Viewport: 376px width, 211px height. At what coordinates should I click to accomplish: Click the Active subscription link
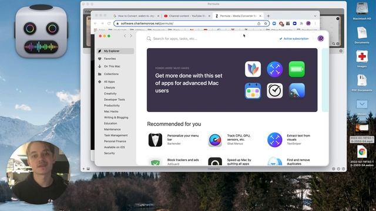pos(294,39)
